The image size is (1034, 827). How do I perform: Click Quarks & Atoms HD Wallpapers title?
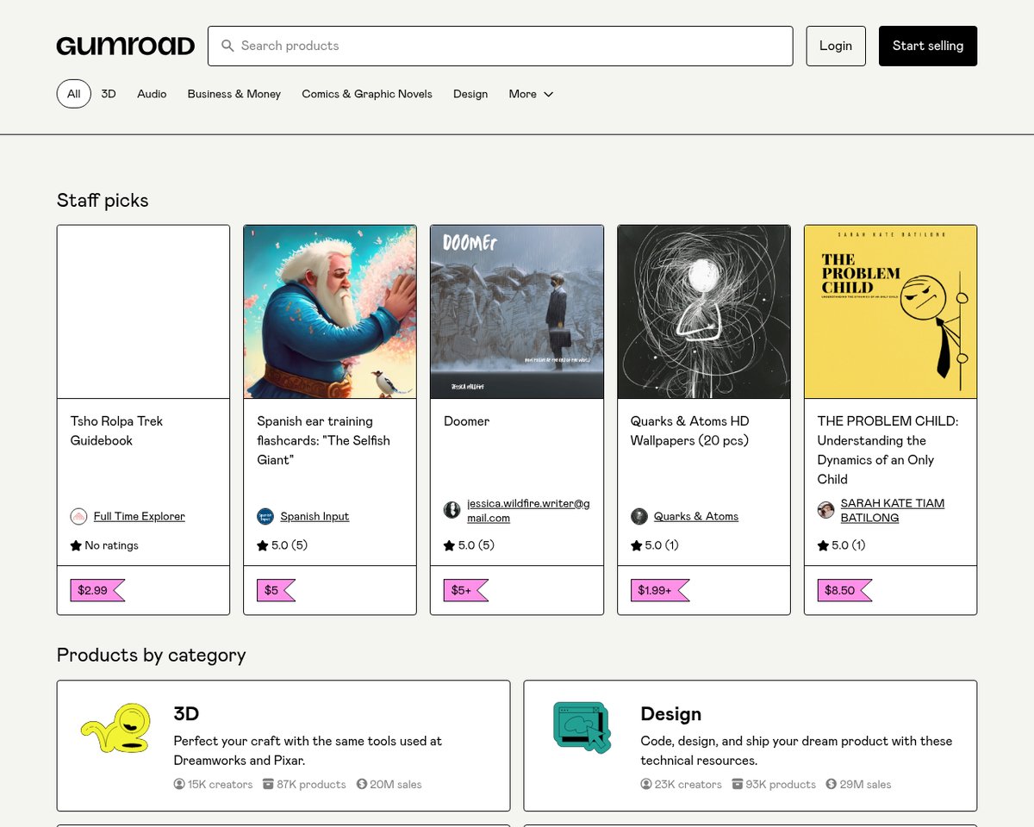tap(690, 431)
